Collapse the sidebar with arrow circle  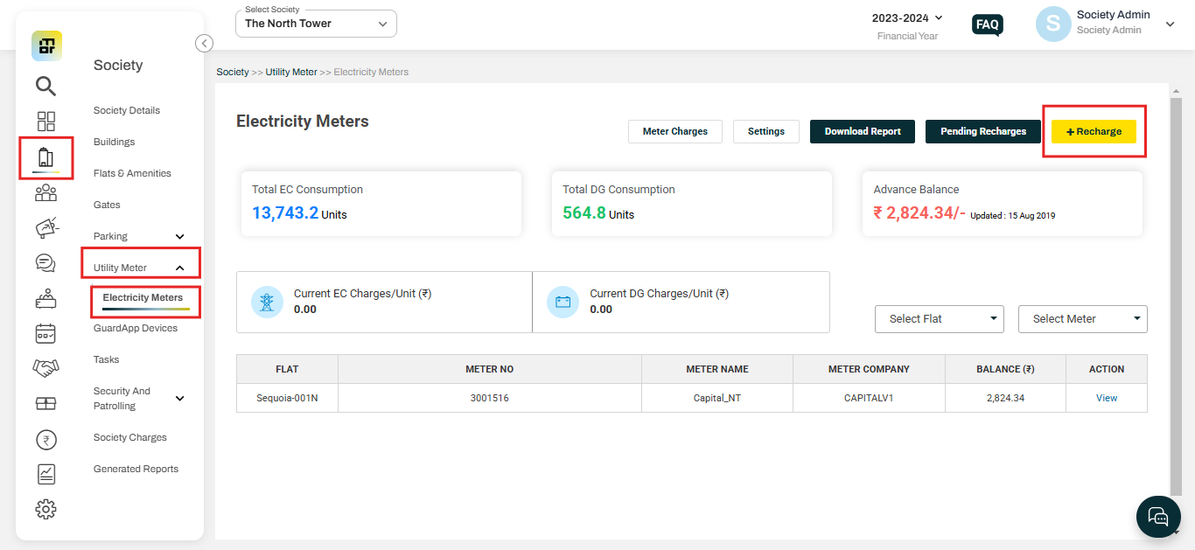tap(204, 43)
